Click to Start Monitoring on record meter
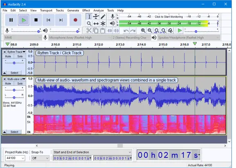Screen dimensions: 236x168 (x=169, y=17)
